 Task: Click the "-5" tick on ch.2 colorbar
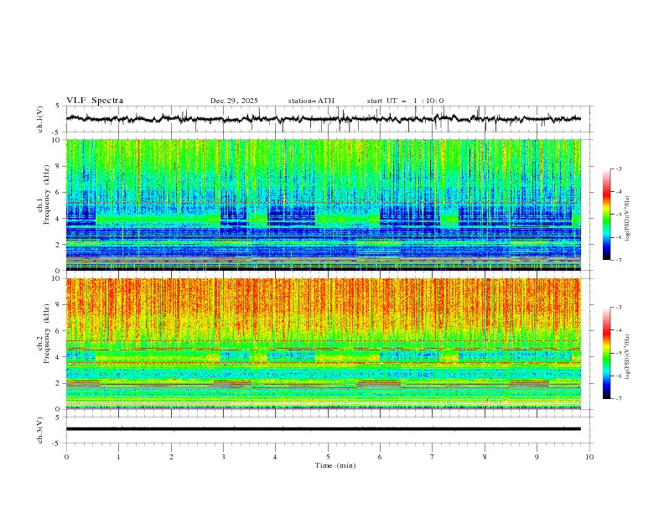pyautogui.click(x=618, y=353)
